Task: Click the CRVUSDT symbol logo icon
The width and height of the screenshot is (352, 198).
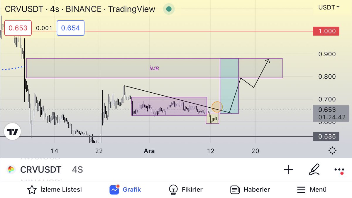Action: pos(11,170)
